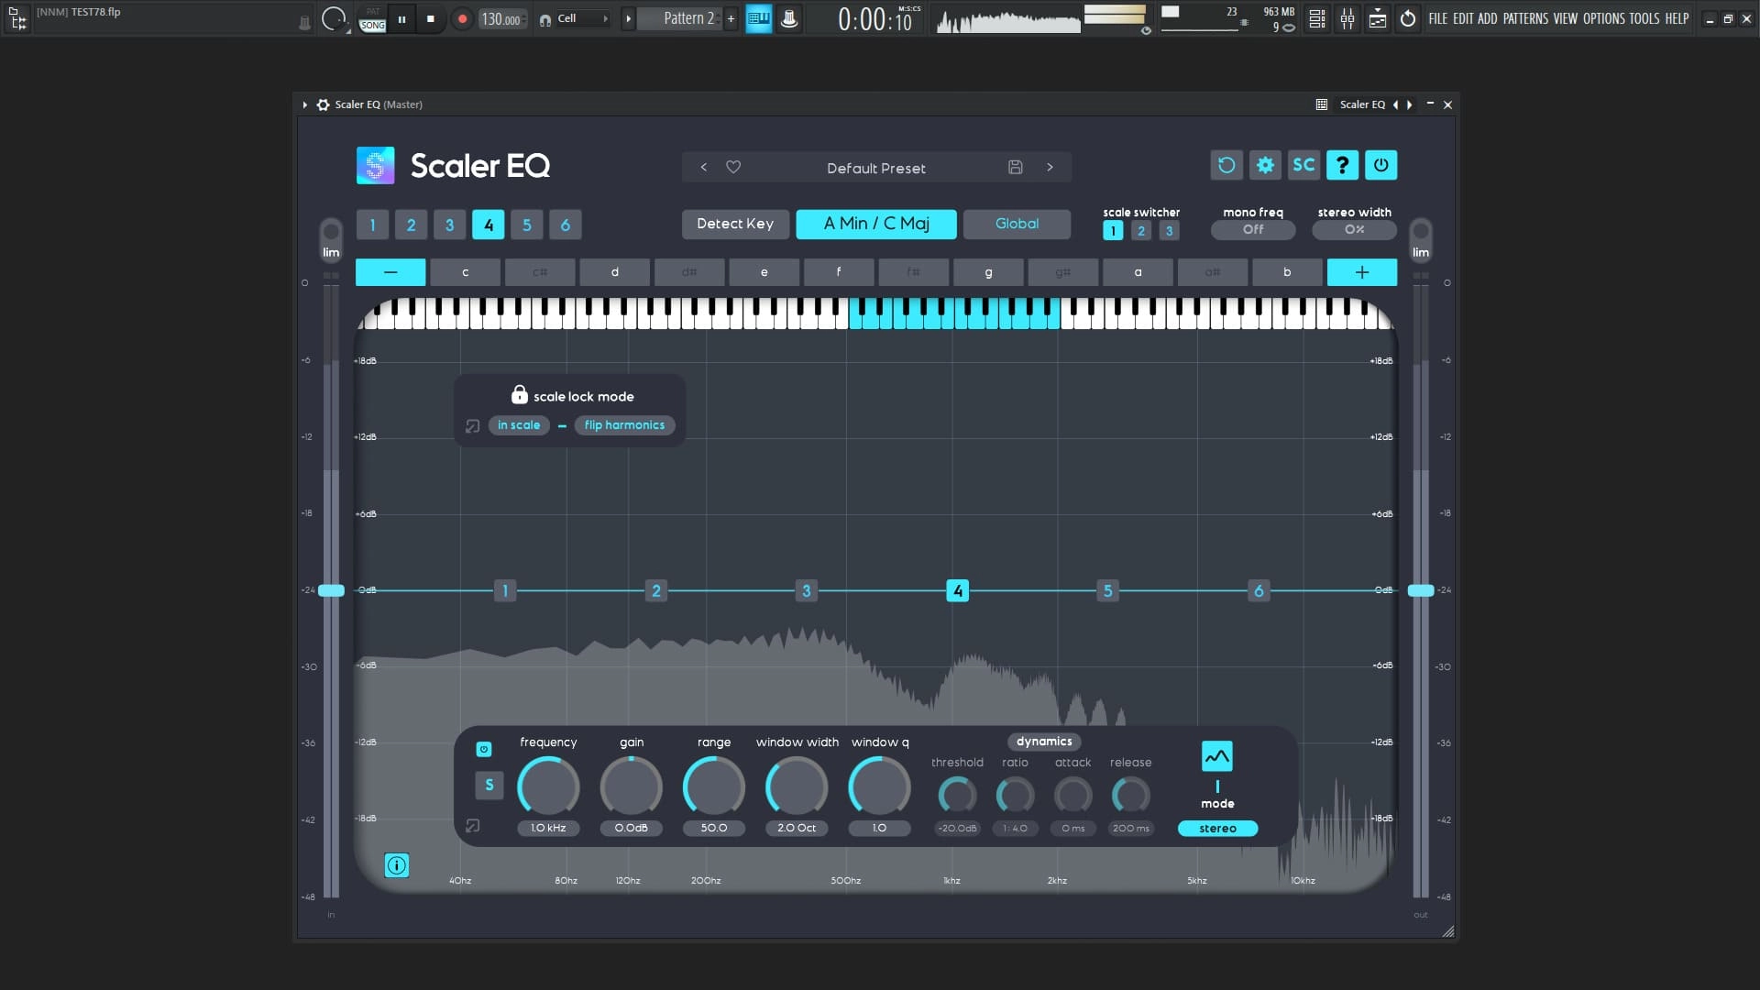The height and width of the screenshot is (990, 1760).
Task: Open the OPTIONS menu
Action: tap(1603, 18)
